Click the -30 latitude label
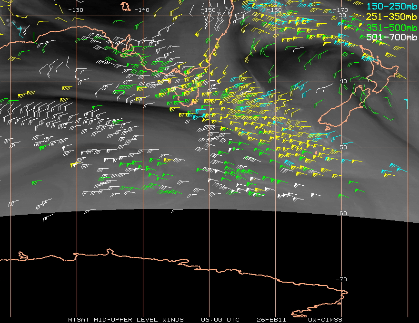Screen dimensions: 419x323 342,16
